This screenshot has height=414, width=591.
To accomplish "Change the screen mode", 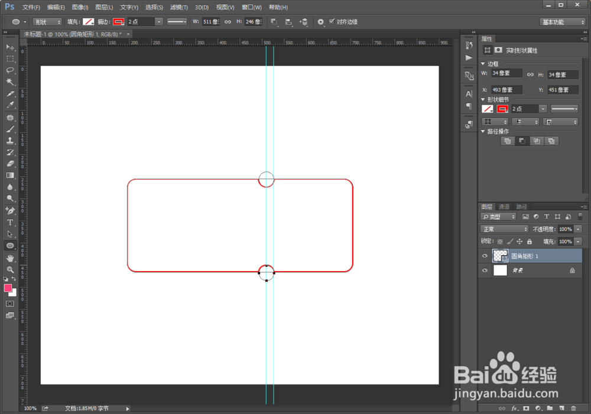I will point(10,316).
